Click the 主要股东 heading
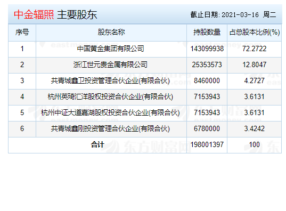Viewport: 286px width, 211px height. (77, 14)
